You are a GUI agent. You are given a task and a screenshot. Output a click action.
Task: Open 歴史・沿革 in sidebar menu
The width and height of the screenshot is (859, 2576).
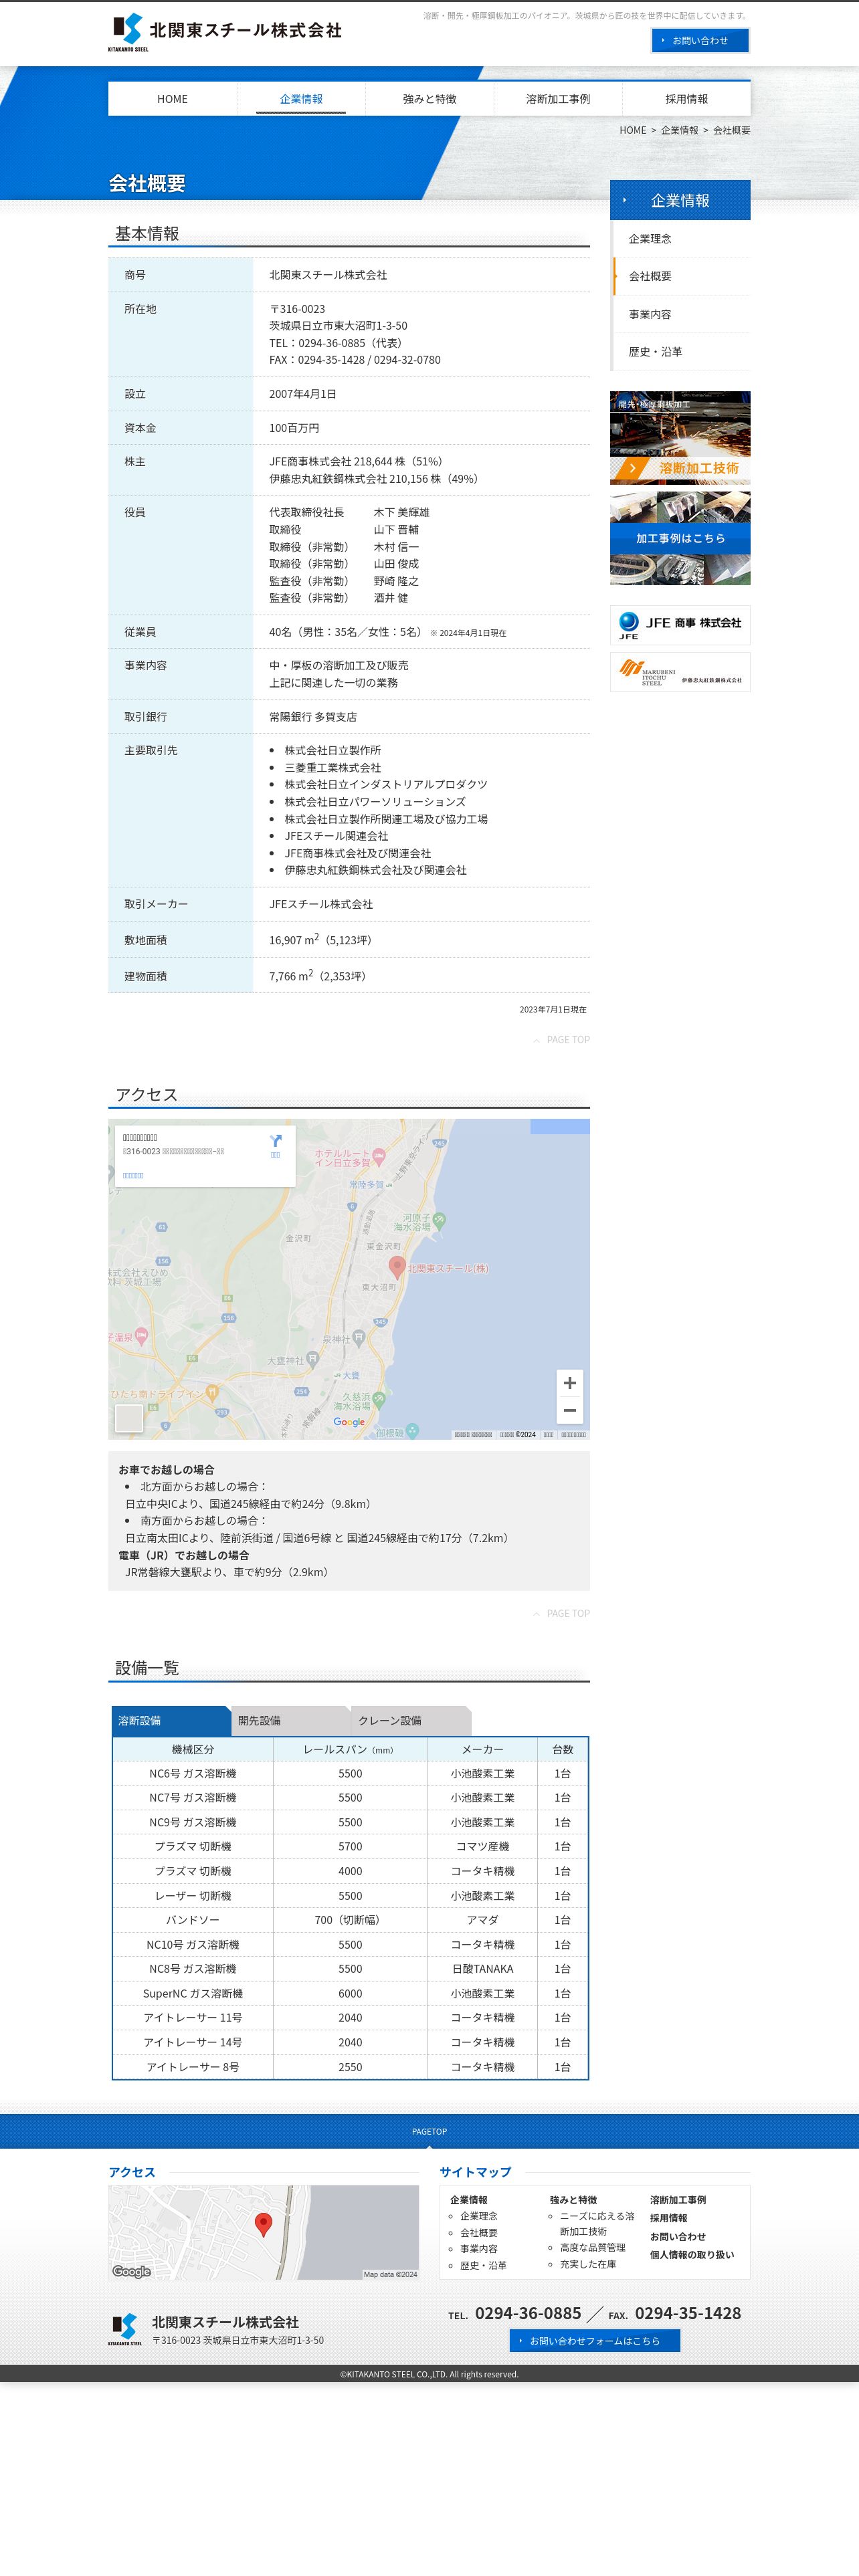[681, 352]
